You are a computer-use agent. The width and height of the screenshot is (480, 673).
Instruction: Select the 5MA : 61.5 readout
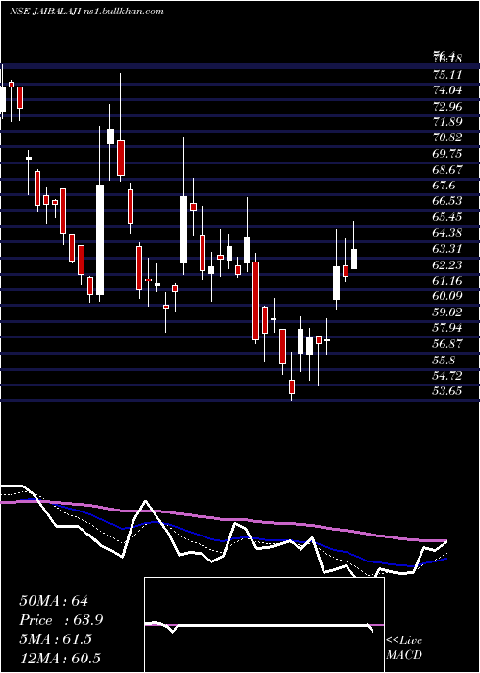[x=56, y=639]
